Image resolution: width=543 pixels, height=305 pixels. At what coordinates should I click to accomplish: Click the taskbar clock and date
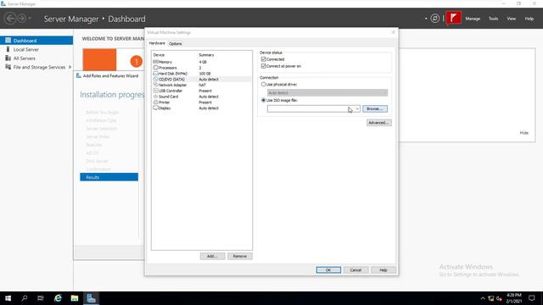[x=514, y=298]
